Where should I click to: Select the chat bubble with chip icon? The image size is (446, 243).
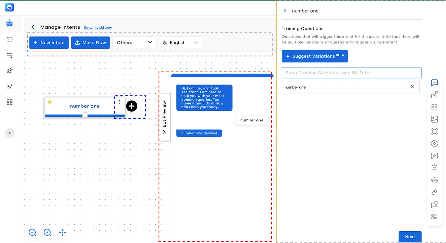click(434, 205)
